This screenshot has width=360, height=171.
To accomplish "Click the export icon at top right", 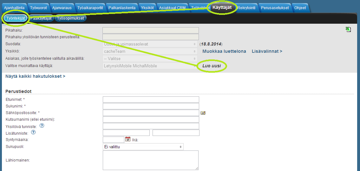I will [x=348, y=29].
